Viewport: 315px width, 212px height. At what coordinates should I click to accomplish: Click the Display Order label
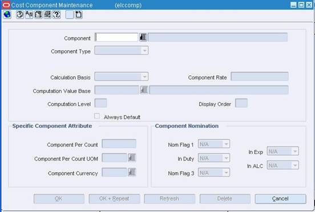(215, 104)
